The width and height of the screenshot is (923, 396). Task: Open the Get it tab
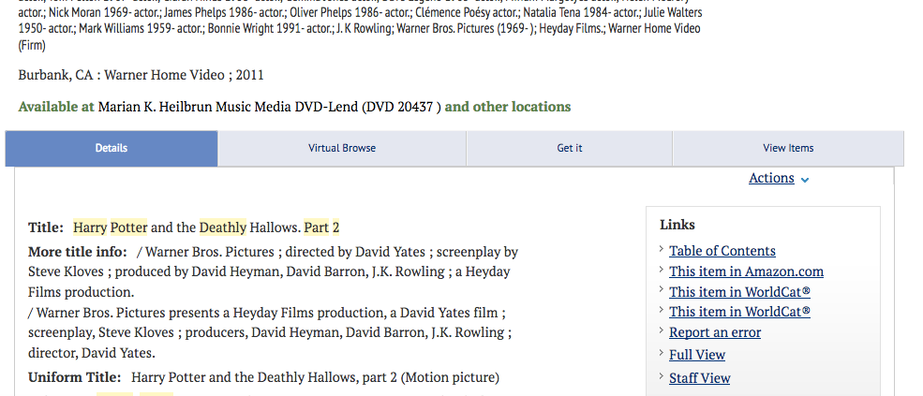point(569,148)
